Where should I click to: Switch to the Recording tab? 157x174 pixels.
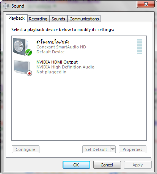38,19
